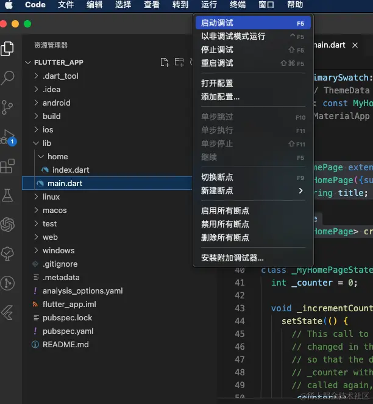Viewport: 373px width, 404px height.
Task: Expand the .idea folder
Action: 37,89
